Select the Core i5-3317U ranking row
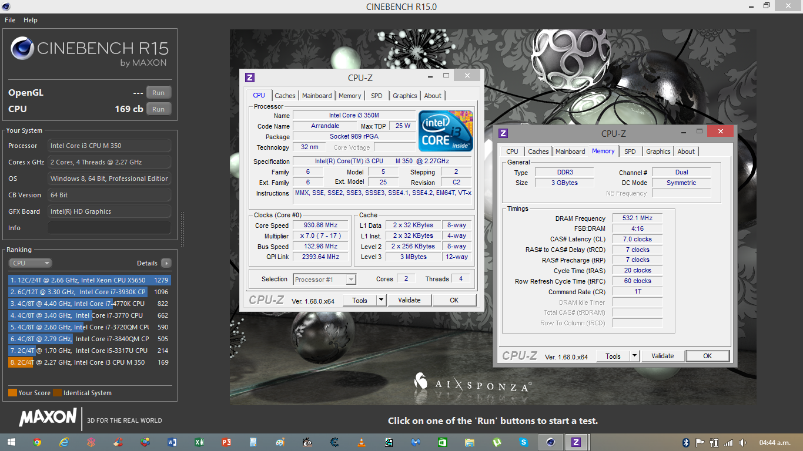 click(89, 351)
